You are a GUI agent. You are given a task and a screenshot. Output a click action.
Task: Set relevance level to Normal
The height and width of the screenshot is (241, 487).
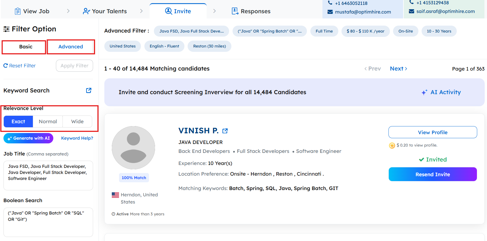click(x=48, y=122)
